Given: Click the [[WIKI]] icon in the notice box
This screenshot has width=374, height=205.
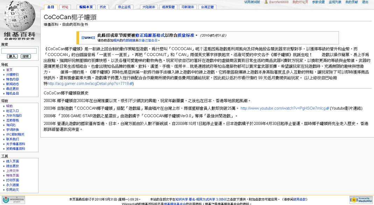Looking at the screenshot, I should pyautogui.click(x=88, y=37).
